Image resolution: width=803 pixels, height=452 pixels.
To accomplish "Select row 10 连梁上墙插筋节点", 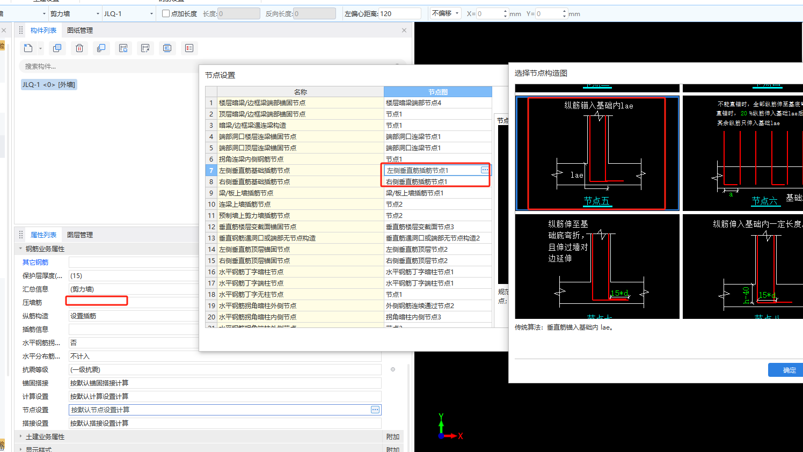I will click(301, 204).
